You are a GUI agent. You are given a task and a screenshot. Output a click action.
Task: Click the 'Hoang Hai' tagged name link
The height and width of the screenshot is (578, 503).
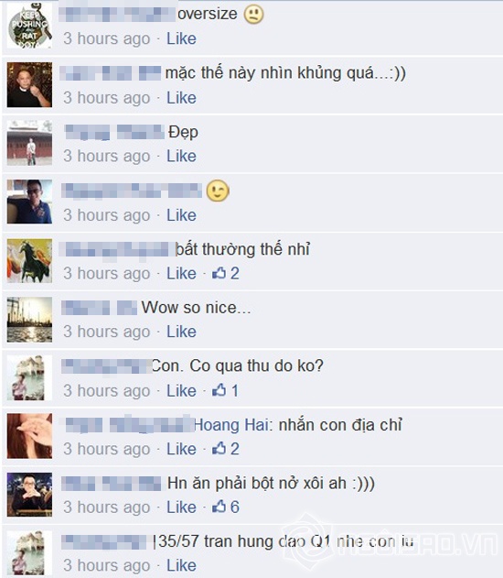[x=232, y=425]
